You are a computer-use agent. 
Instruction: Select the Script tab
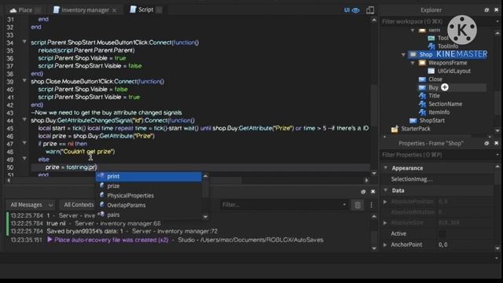click(145, 9)
